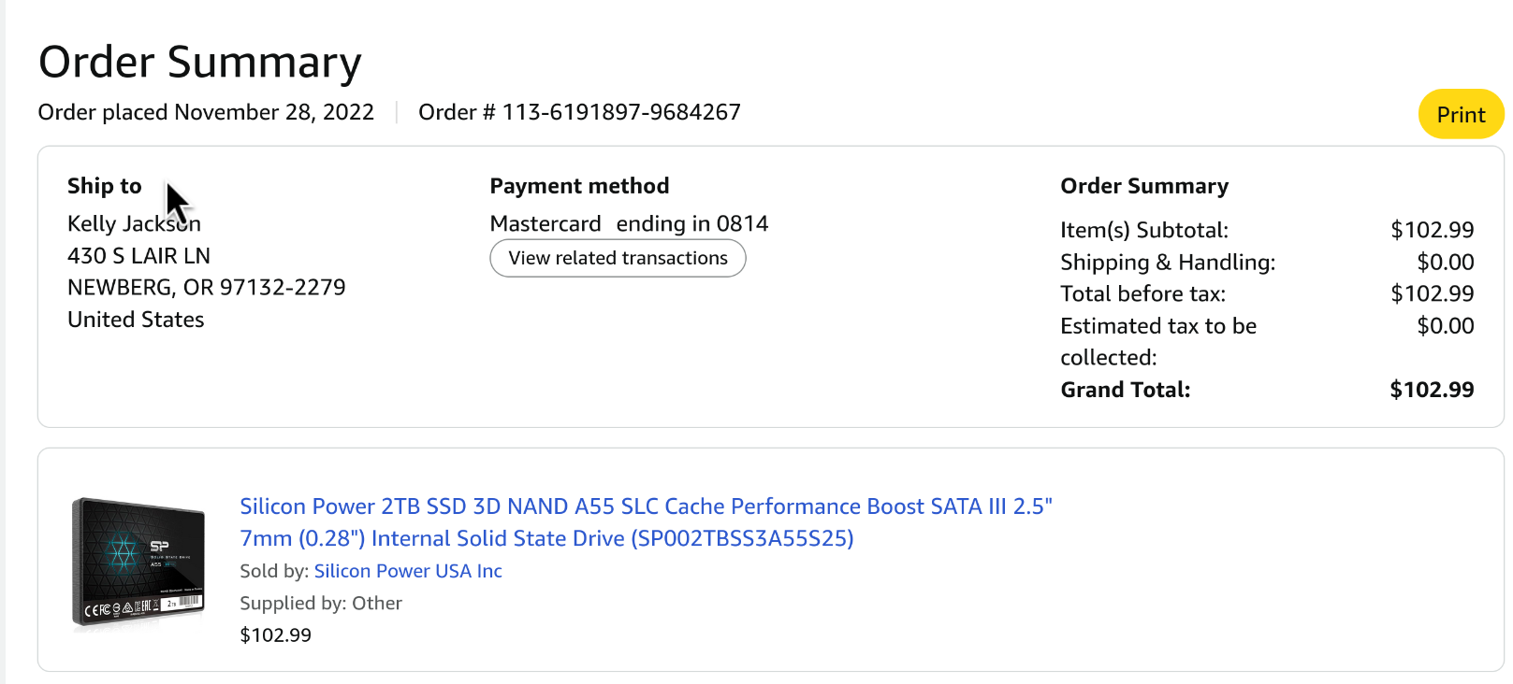This screenshot has height=684, width=1513.
Task: Select the order number 113-6191897-9684267
Action: click(x=620, y=112)
